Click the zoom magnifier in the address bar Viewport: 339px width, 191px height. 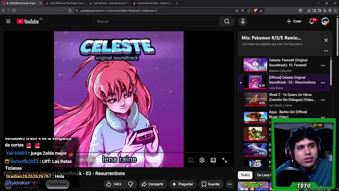(243, 11)
